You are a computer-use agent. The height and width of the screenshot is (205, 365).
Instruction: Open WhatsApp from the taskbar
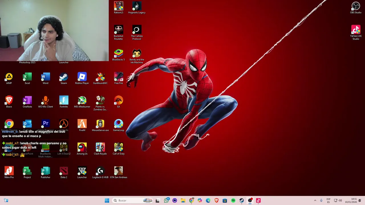(167, 200)
